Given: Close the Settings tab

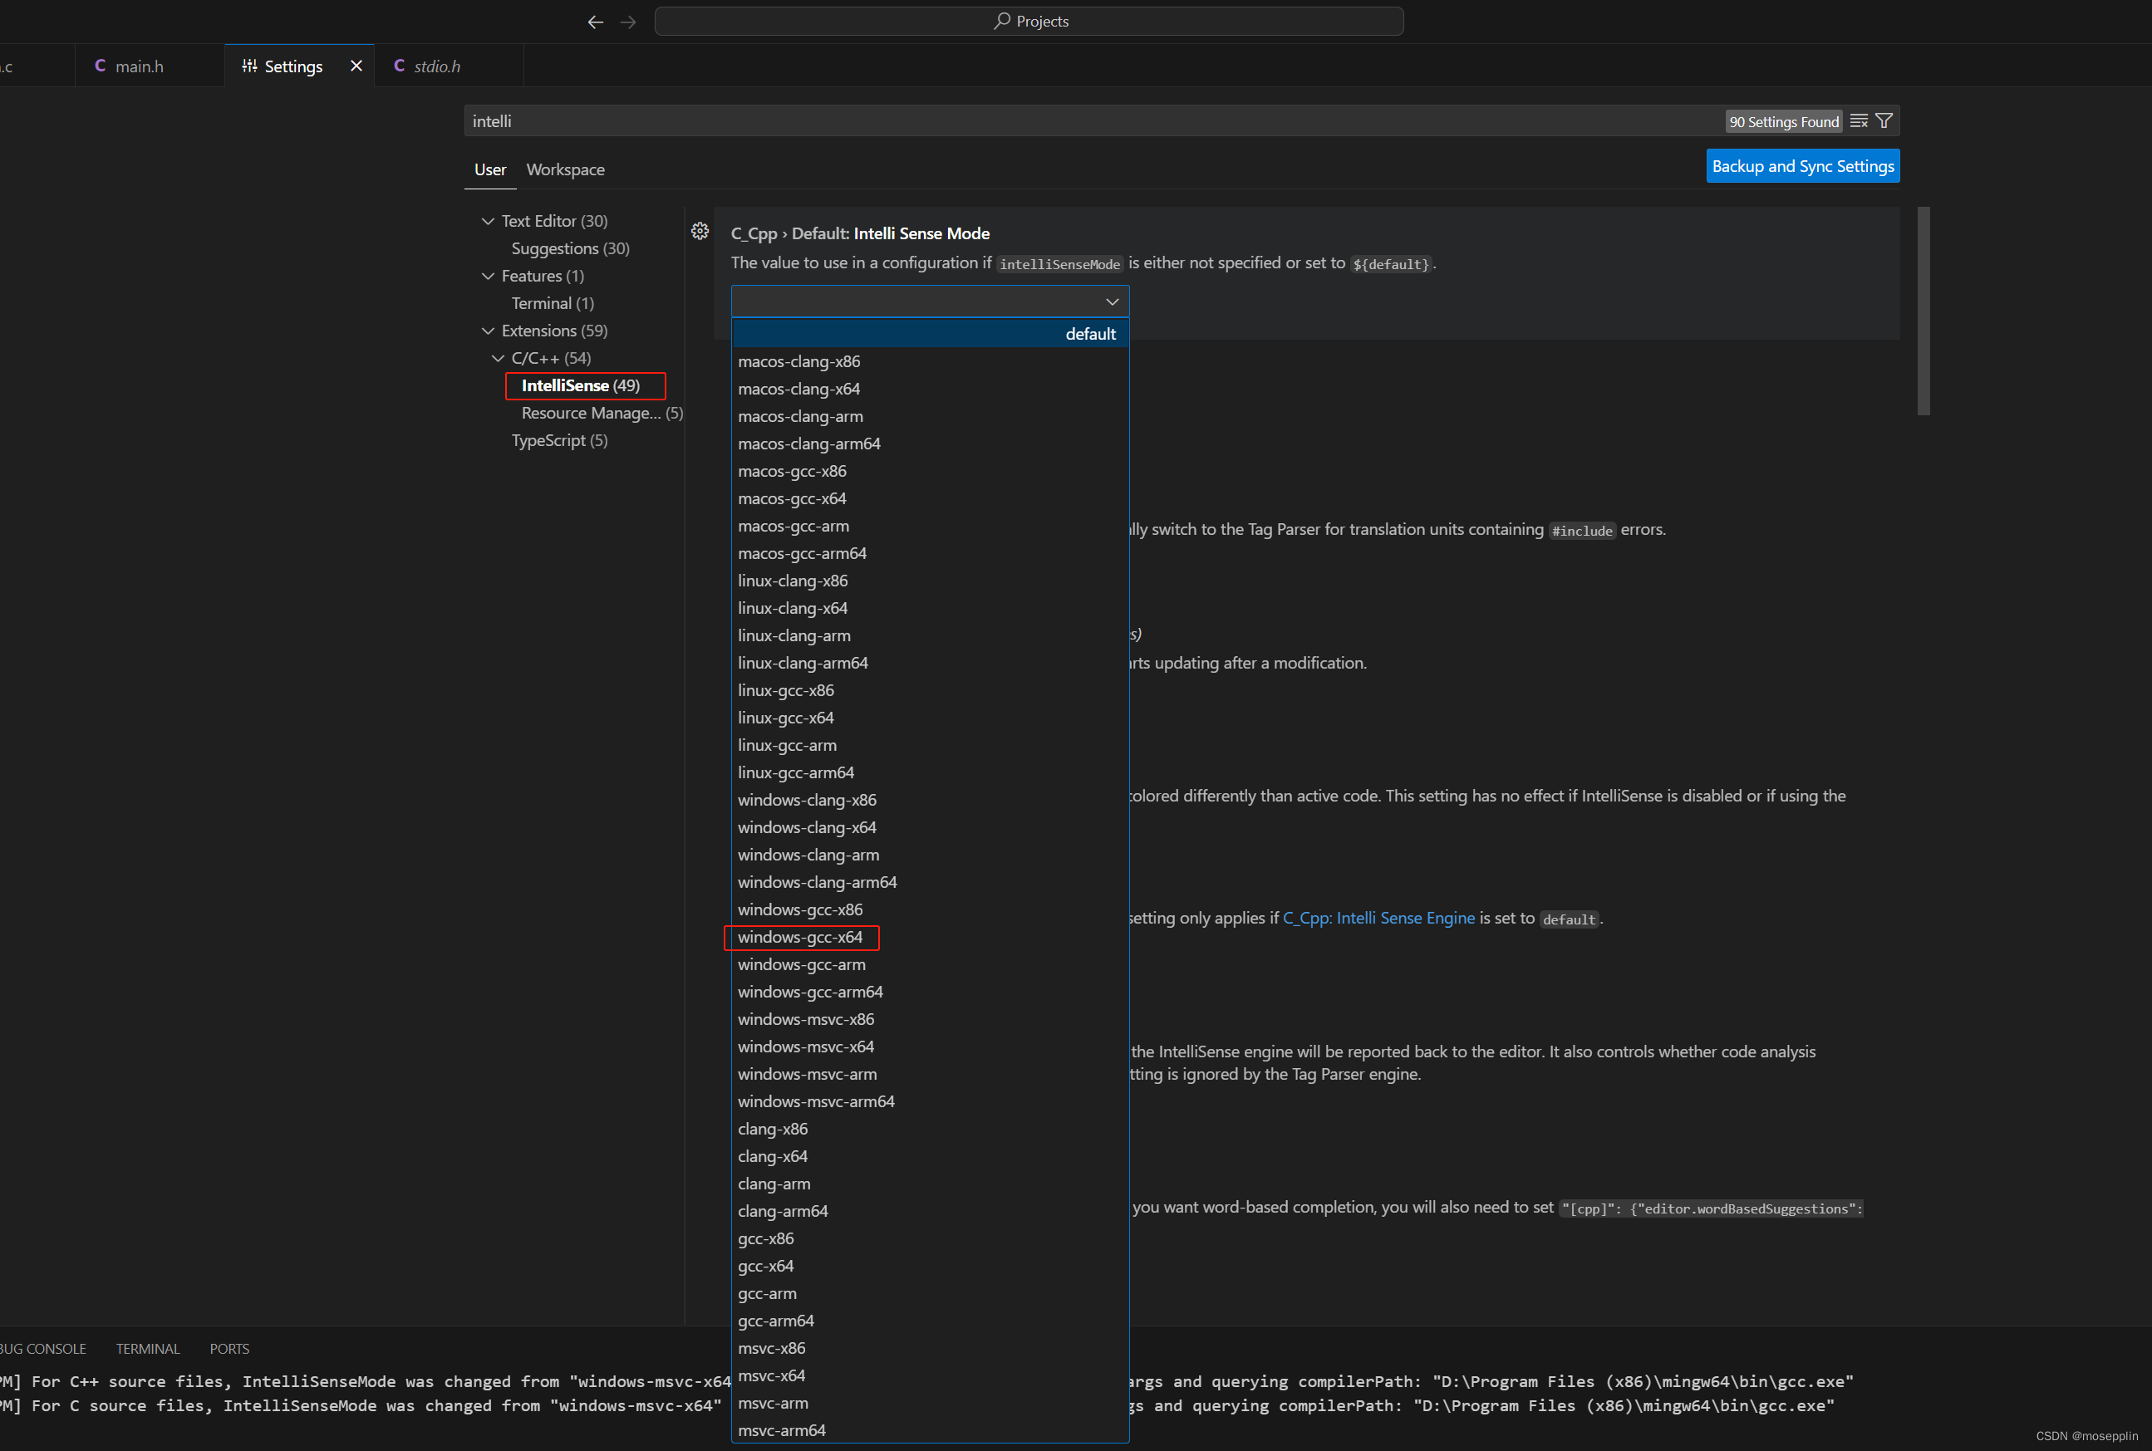Looking at the screenshot, I should 356,66.
